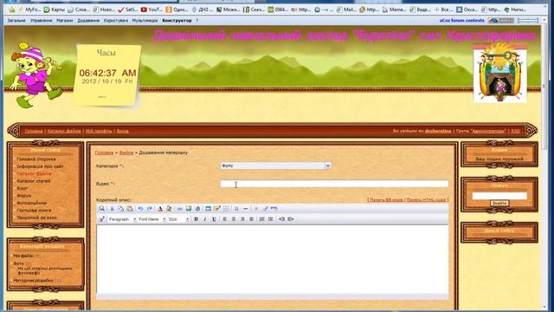554x312 pixels.
Task: Open the font Size dropdown
Action: [x=178, y=219]
